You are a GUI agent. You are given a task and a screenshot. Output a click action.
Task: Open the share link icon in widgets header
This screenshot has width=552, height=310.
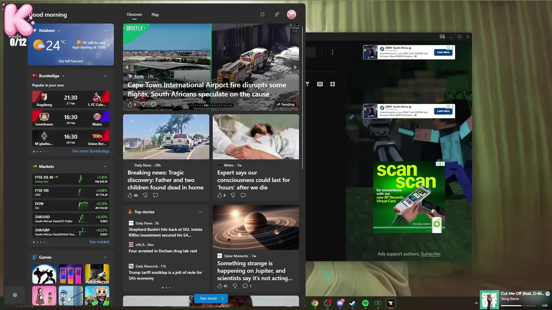point(277,14)
